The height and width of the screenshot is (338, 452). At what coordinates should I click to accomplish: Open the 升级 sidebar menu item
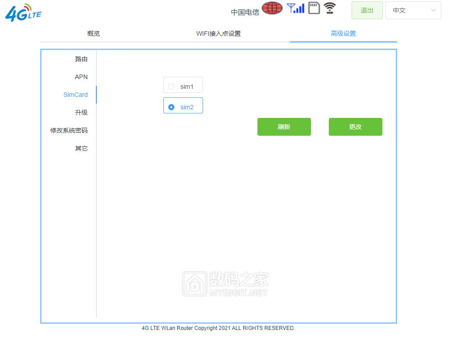pos(81,113)
